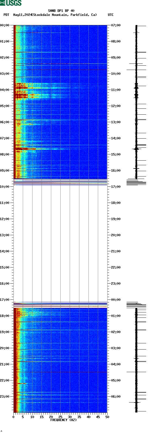Click the Stockdale Mountain, Parkfield, Ca location text
This screenshot has width=148, height=434.
click(64, 15)
